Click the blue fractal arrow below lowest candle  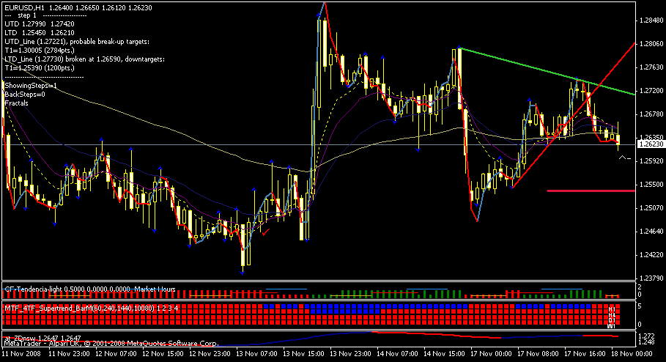[x=242, y=273]
